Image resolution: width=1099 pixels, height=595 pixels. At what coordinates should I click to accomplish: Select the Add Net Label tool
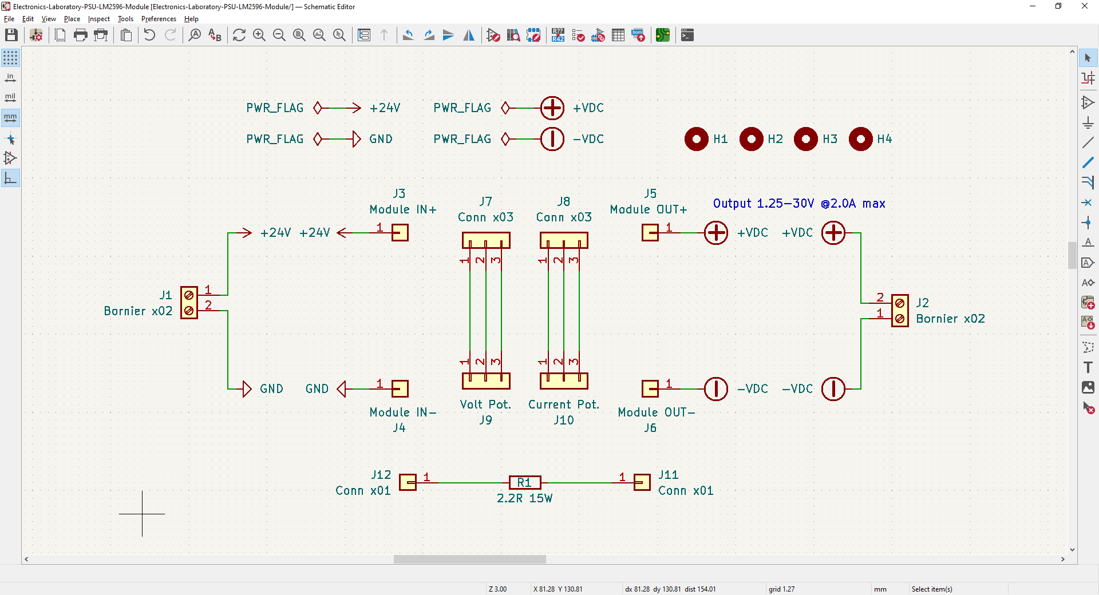pyautogui.click(x=1088, y=243)
